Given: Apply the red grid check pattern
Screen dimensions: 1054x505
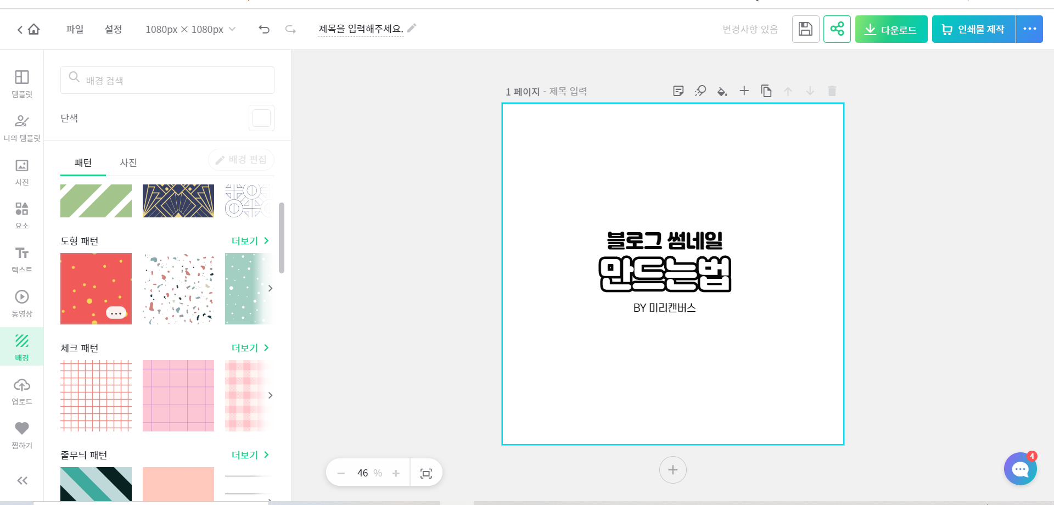Looking at the screenshot, I should (x=96, y=396).
